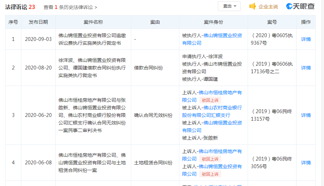Click the 案号 column header

pos(272,22)
